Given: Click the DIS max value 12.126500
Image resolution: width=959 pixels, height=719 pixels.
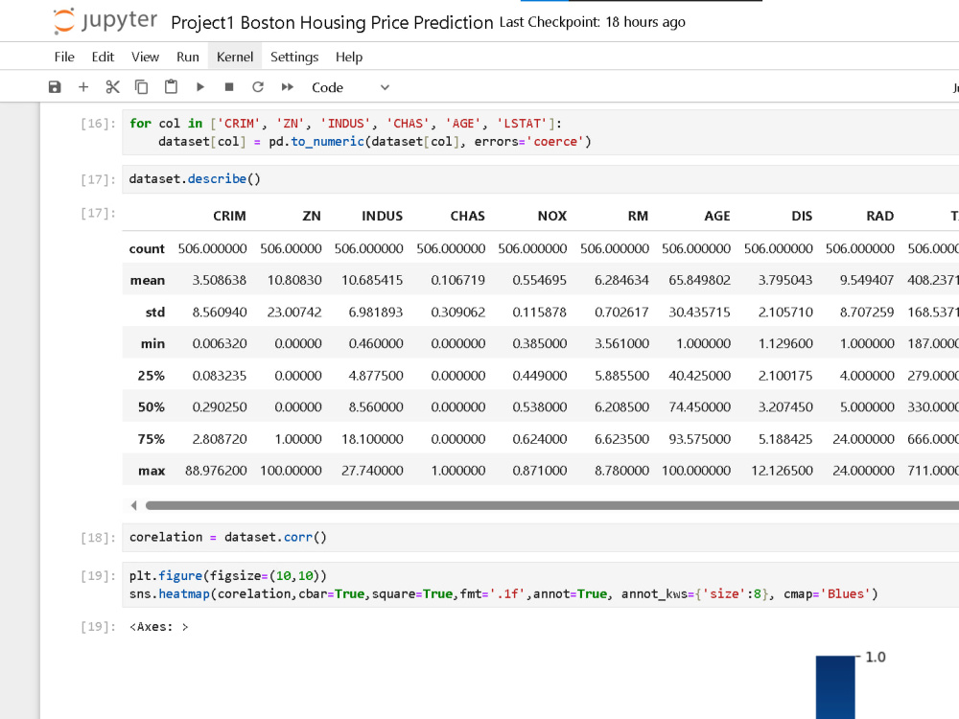Looking at the screenshot, I should click(782, 471).
